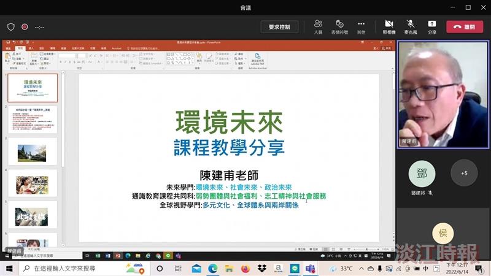Click the subtitle 課程教學分享
491x276 pixels.
click(x=229, y=147)
